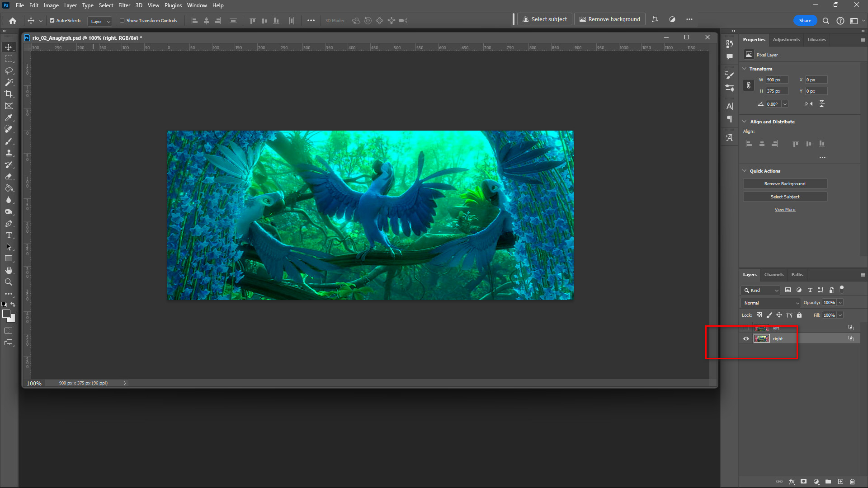
Task: Click the foreground color swatch
Action: [x=6, y=314]
